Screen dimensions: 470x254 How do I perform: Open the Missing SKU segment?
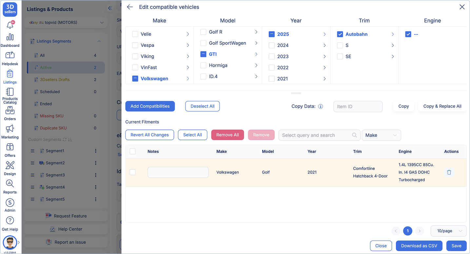66,116
